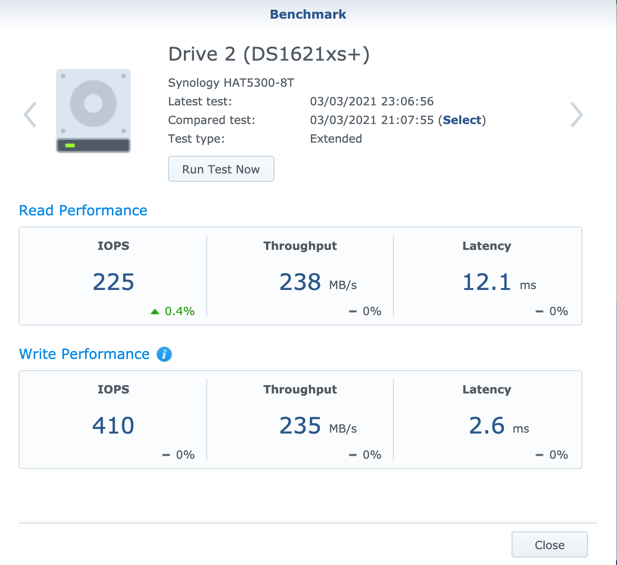Screen dimensions: 617x565
Task: Click the 0% change under write IOPS
Action: (179, 455)
